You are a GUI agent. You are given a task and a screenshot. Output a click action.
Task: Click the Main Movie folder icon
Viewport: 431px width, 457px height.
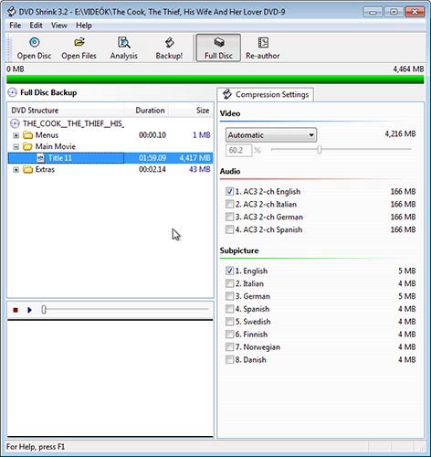[27, 146]
